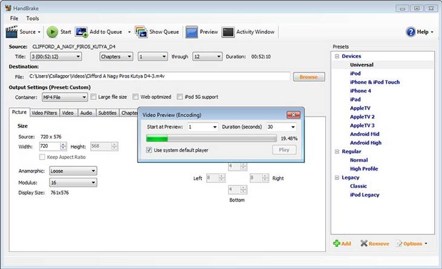Select the iPod preset
This screenshot has height=269, width=442.
pos(355,73)
